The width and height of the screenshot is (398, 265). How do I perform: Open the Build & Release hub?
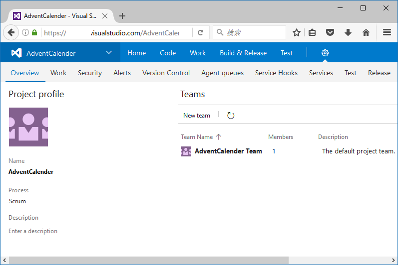(x=243, y=53)
